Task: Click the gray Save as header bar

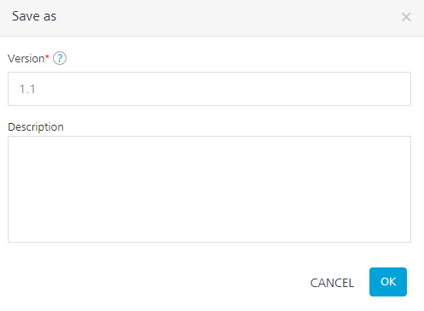Action: pos(212,18)
